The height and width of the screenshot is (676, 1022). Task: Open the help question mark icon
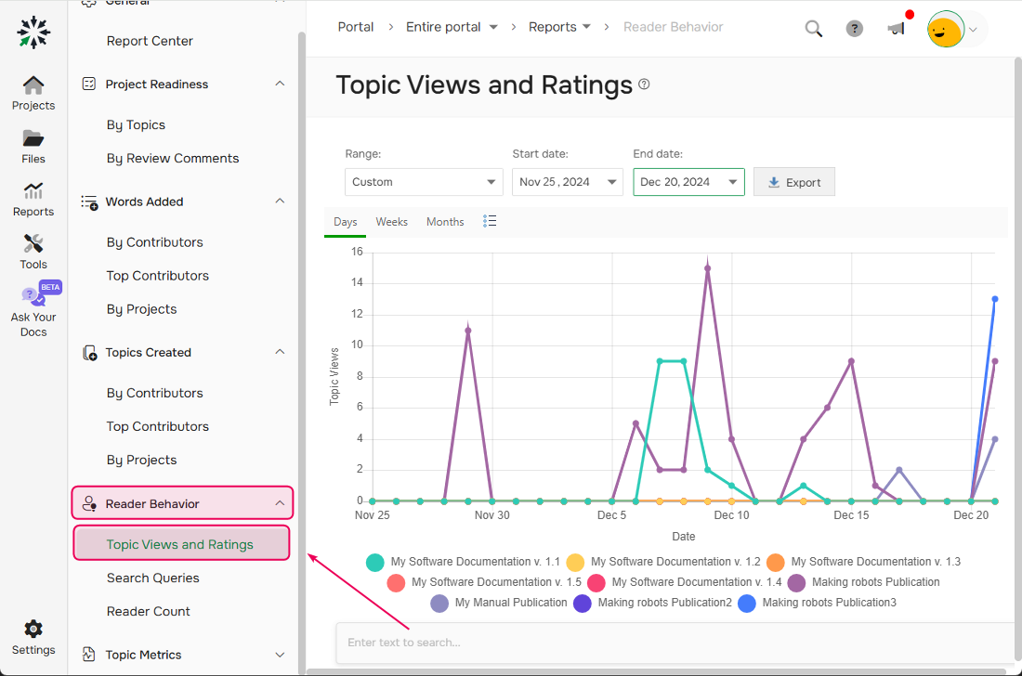[x=854, y=29]
